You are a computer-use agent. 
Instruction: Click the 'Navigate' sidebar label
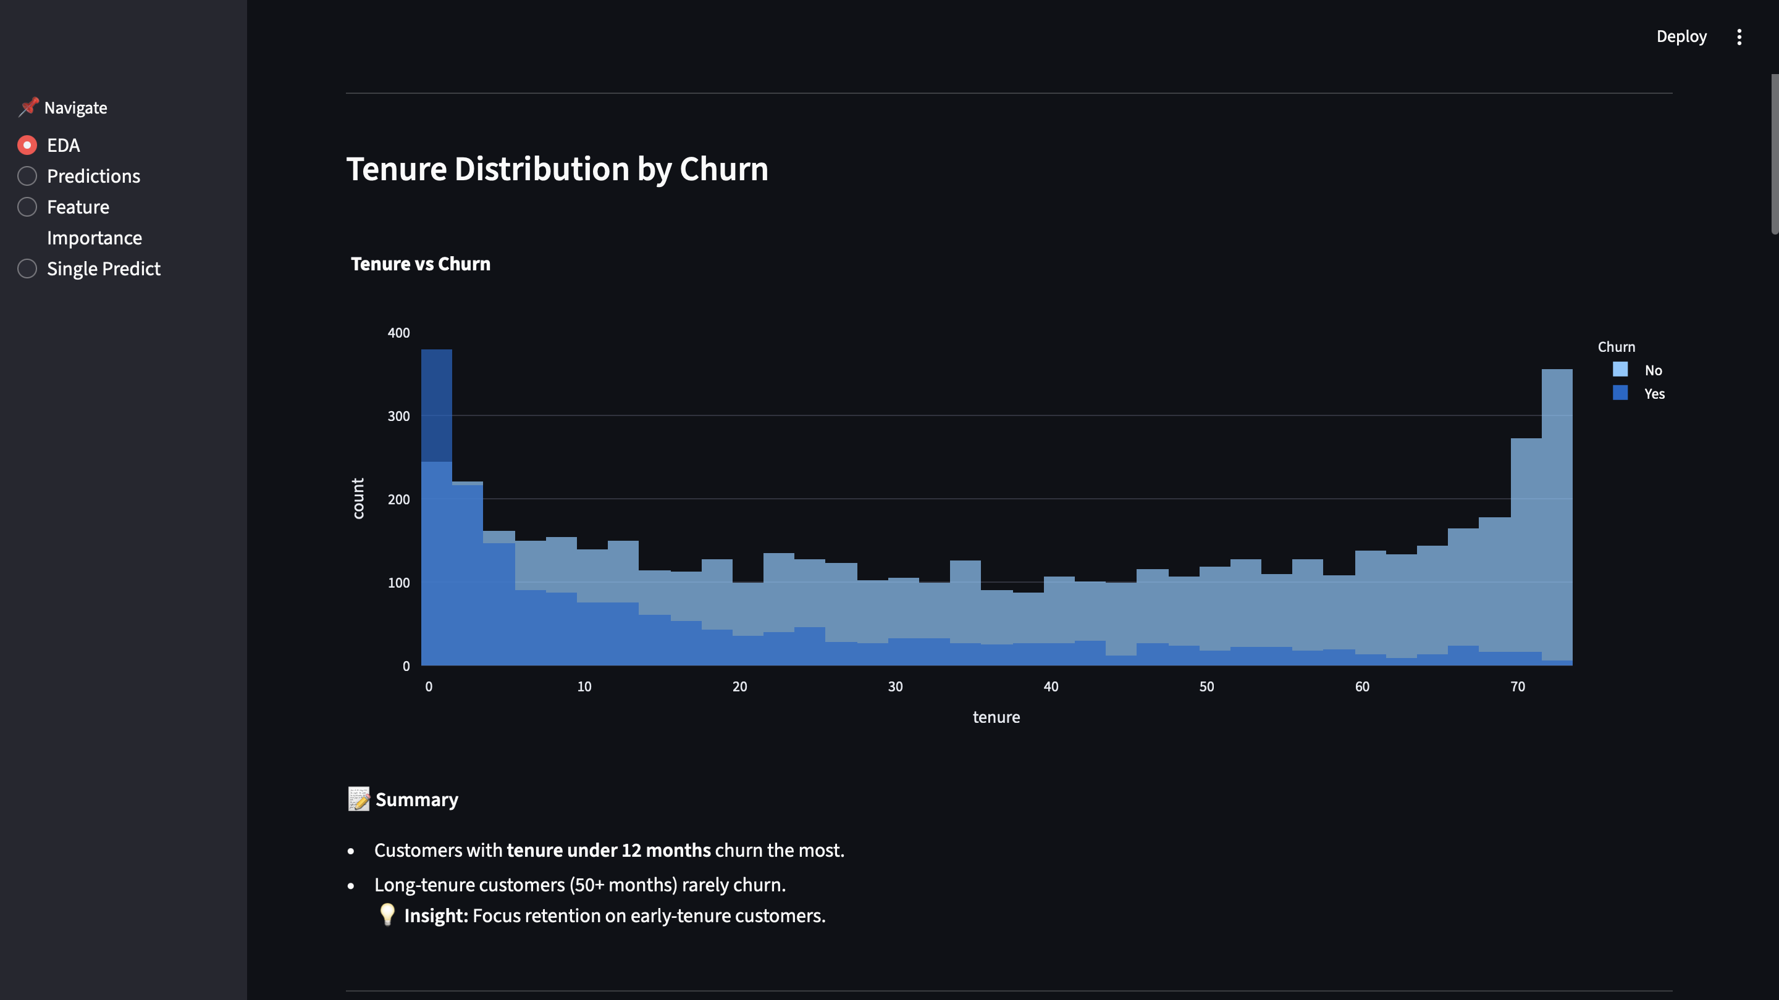(x=75, y=107)
